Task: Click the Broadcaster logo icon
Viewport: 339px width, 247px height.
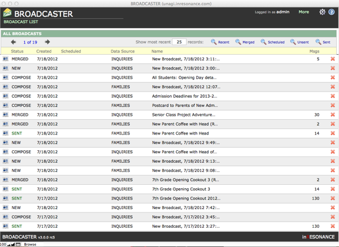Action: coord(7,12)
